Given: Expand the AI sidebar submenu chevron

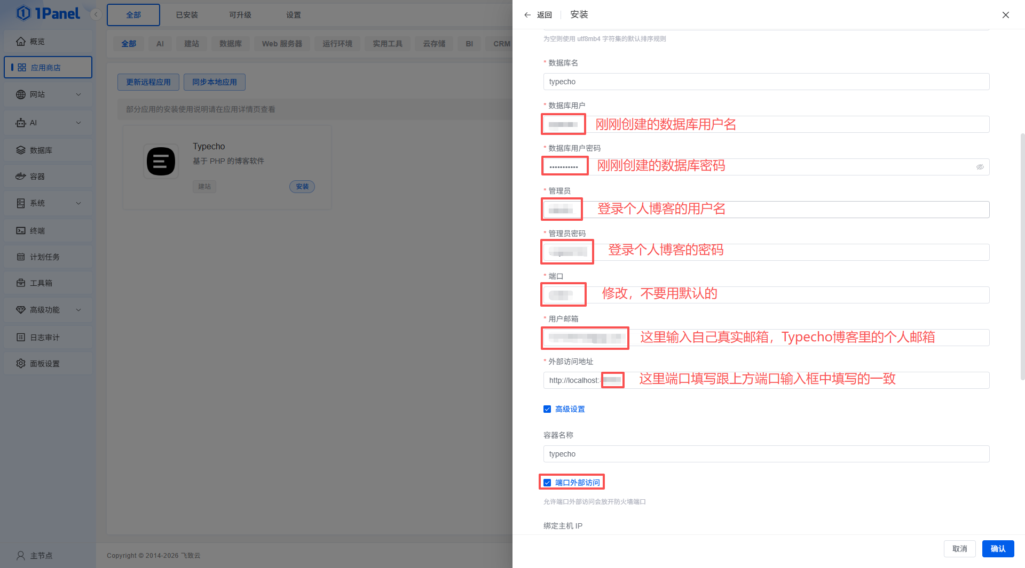Looking at the screenshot, I should point(78,123).
